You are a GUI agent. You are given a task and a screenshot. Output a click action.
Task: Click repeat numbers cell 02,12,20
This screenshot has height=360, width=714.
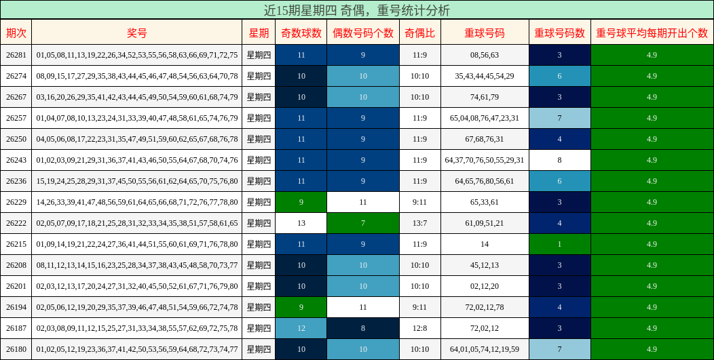point(485,286)
